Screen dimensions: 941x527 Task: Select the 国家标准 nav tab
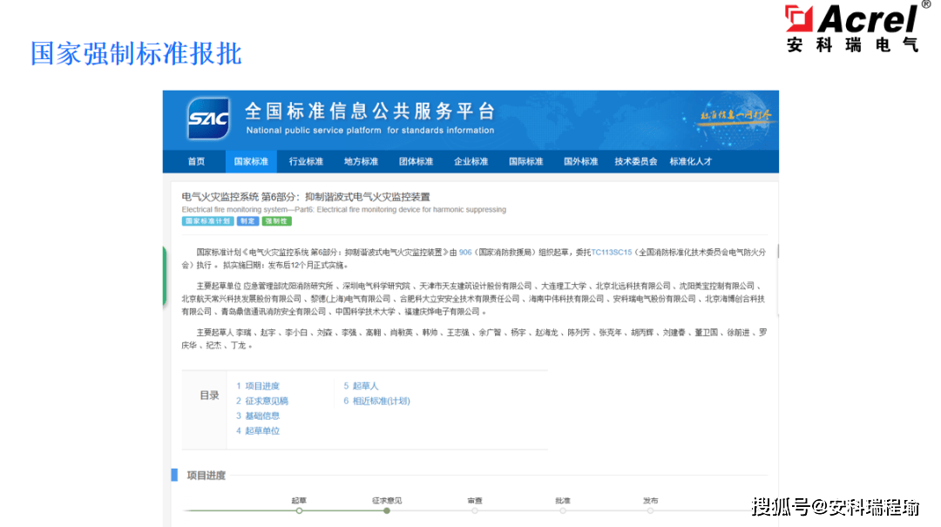tap(251, 161)
